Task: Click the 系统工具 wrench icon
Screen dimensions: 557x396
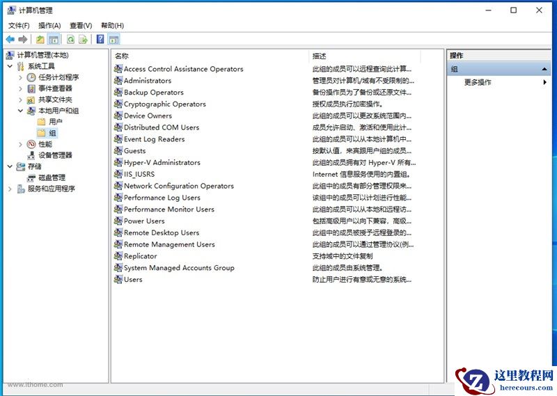Action: pos(21,66)
